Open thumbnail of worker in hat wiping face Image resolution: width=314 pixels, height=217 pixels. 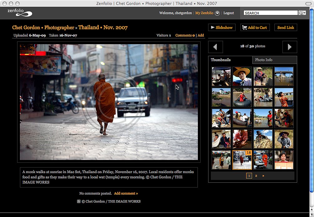[x=284, y=139]
